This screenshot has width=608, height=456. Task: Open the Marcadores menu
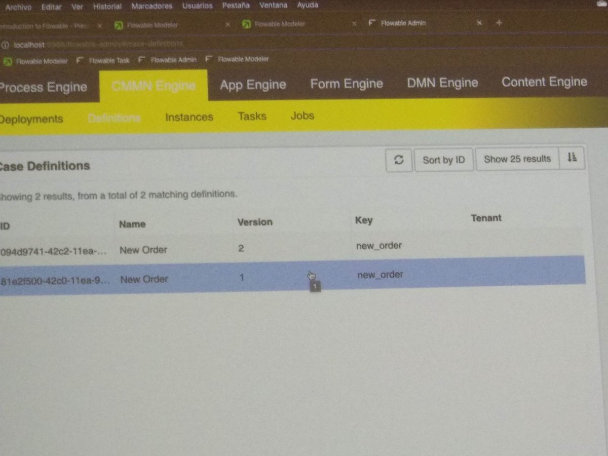[151, 7]
